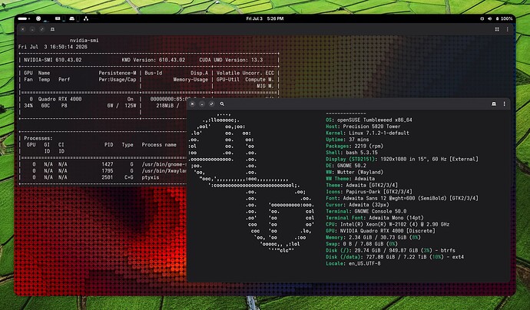Click 'Terminal Font: Adwaita Mono (14pt)' line
Image resolution: width=530 pixels, height=310 pixels.
(375, 218)
